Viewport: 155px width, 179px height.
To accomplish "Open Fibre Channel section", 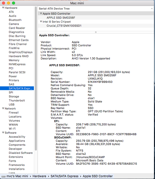I will 18,44.
